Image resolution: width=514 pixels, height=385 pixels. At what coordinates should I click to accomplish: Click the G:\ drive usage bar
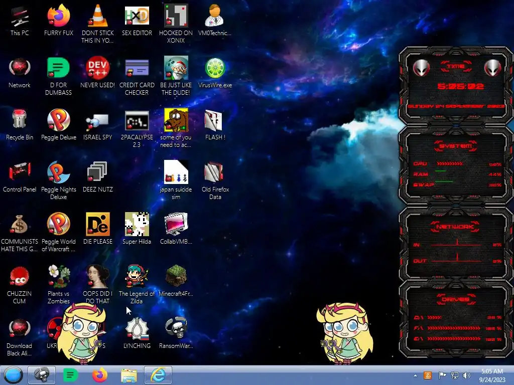click(454, 338)
